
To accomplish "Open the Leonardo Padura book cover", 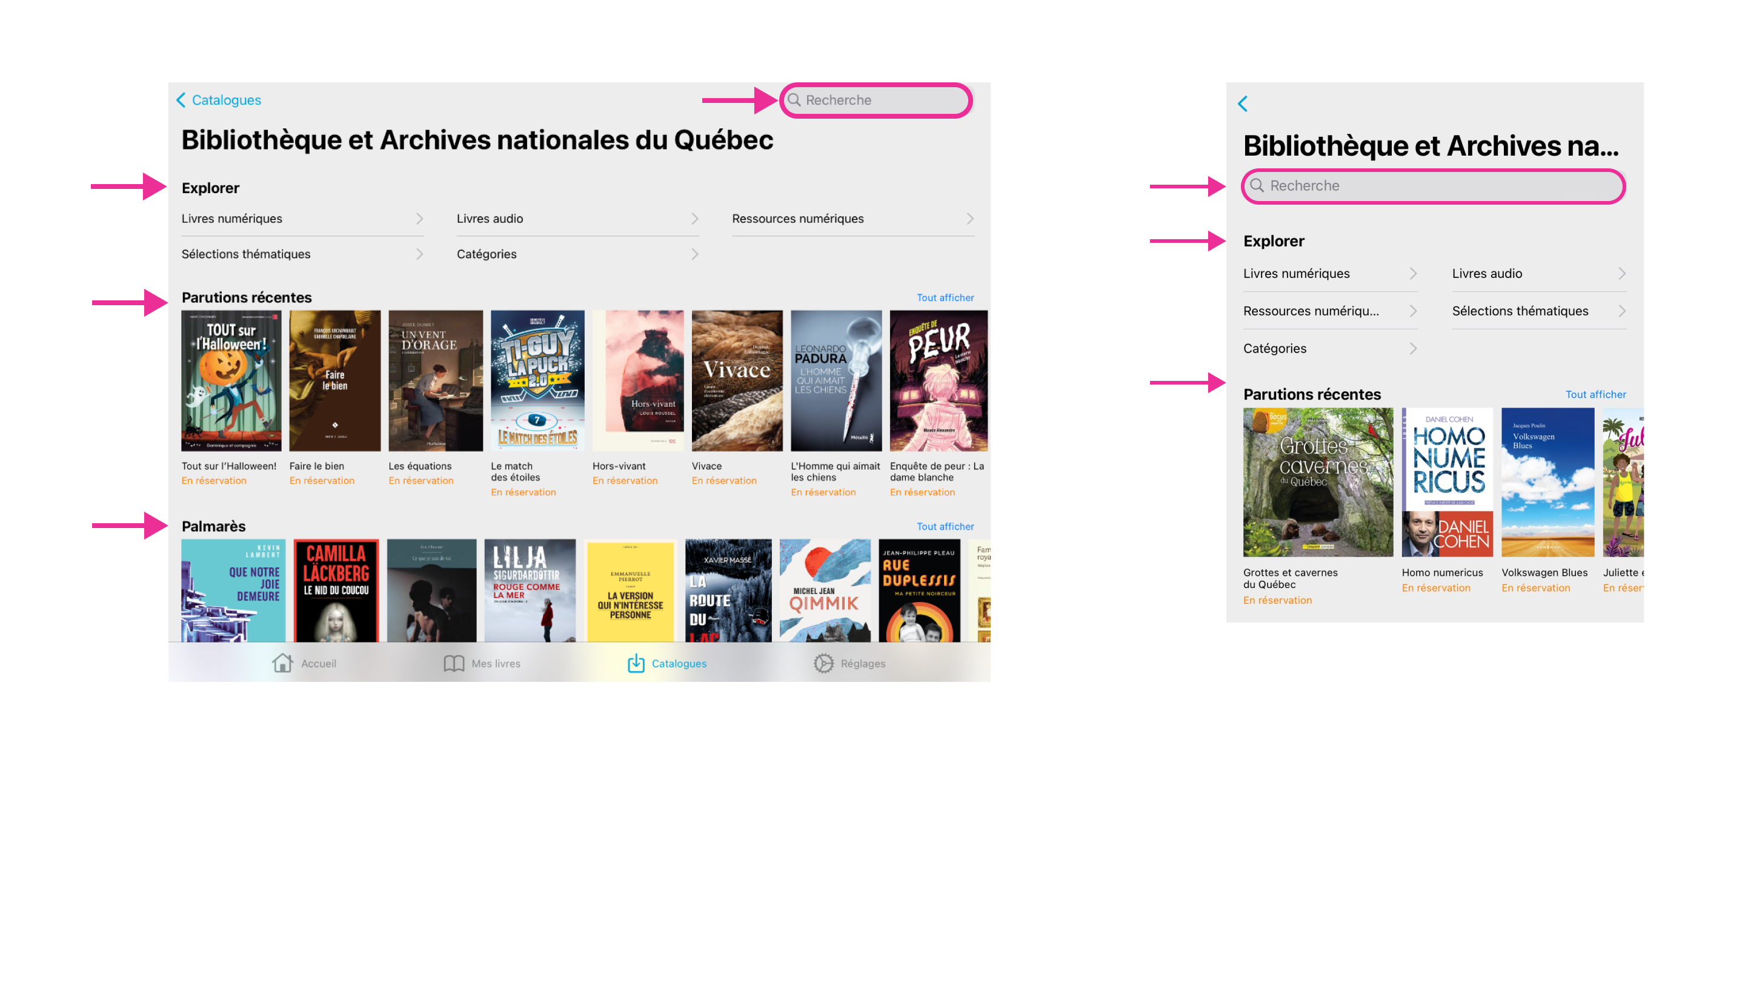I will point(837,380).
